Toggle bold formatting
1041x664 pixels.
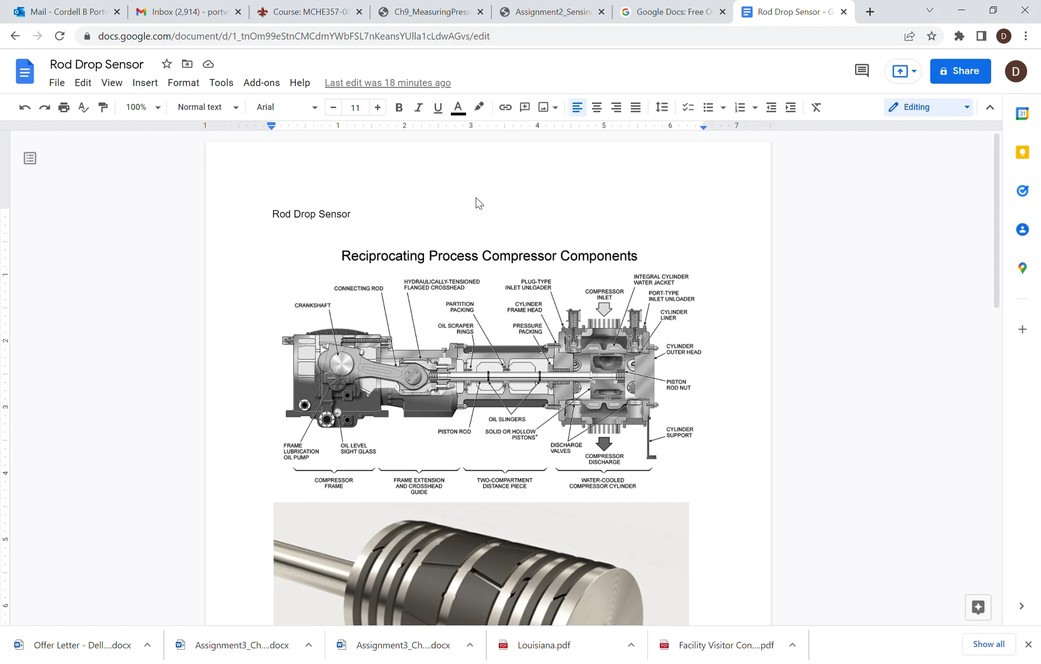[x=399, y=107]
